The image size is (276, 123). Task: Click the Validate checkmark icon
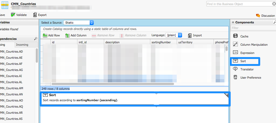click(13, 15)
